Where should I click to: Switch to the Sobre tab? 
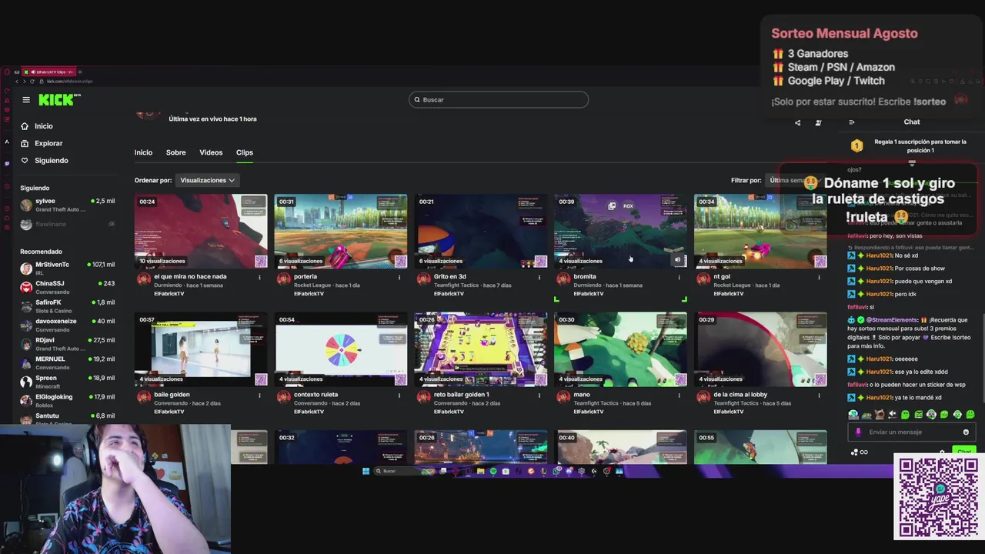(x=175, y=152)
